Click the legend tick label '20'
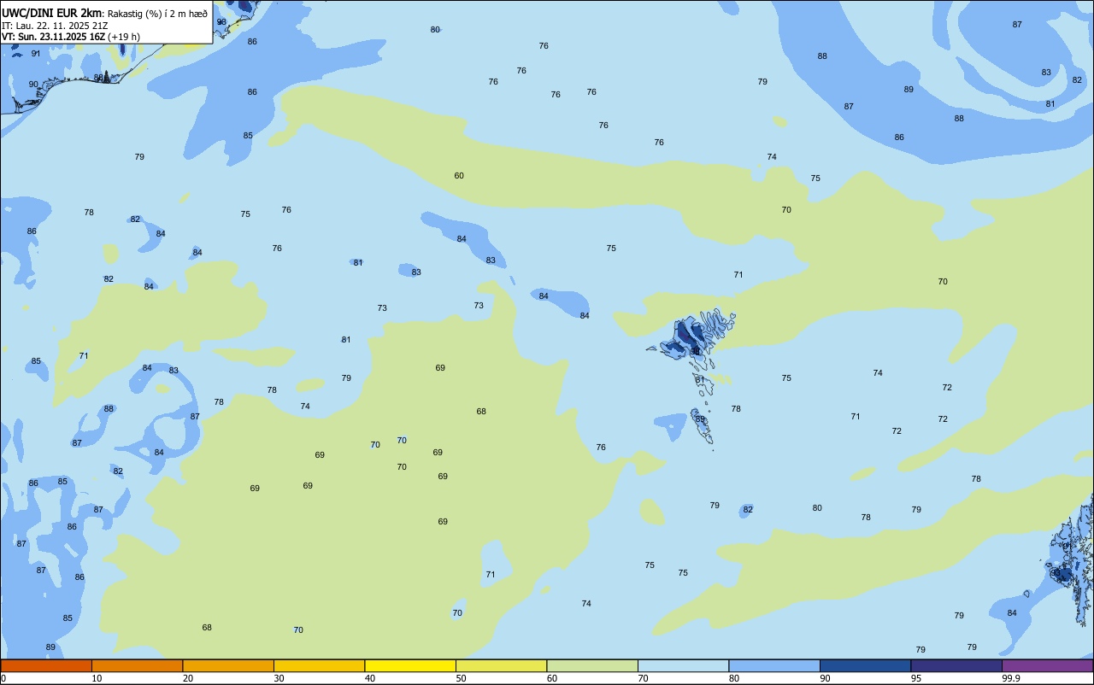 coord(188,678)
